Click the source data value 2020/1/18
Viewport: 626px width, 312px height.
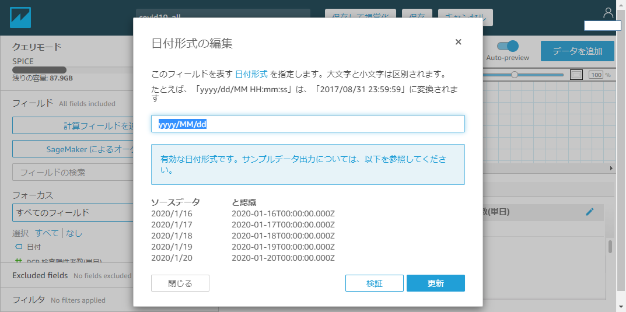coord(172,236)
